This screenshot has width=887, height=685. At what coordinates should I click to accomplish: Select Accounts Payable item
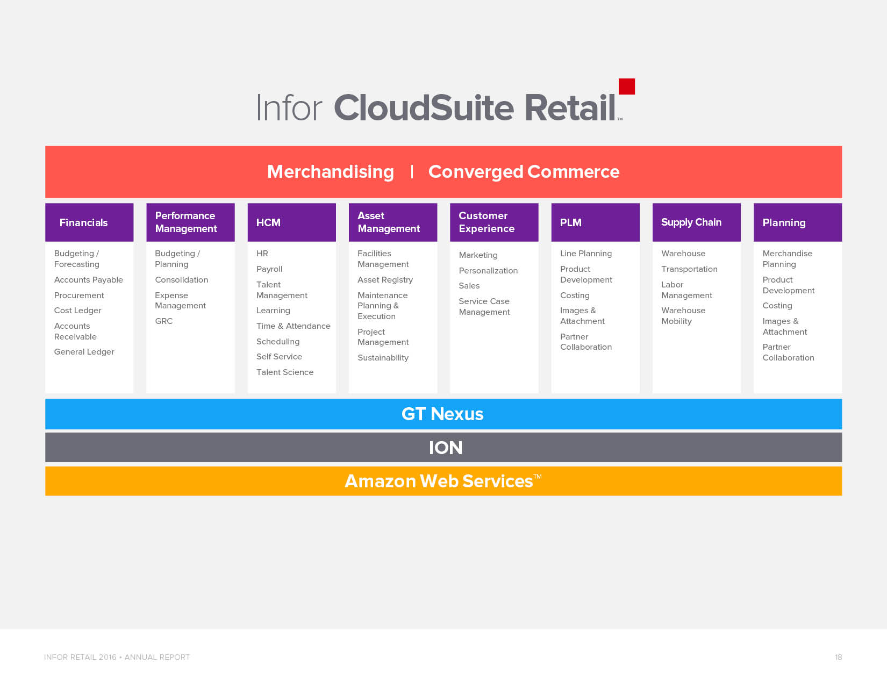89,280
